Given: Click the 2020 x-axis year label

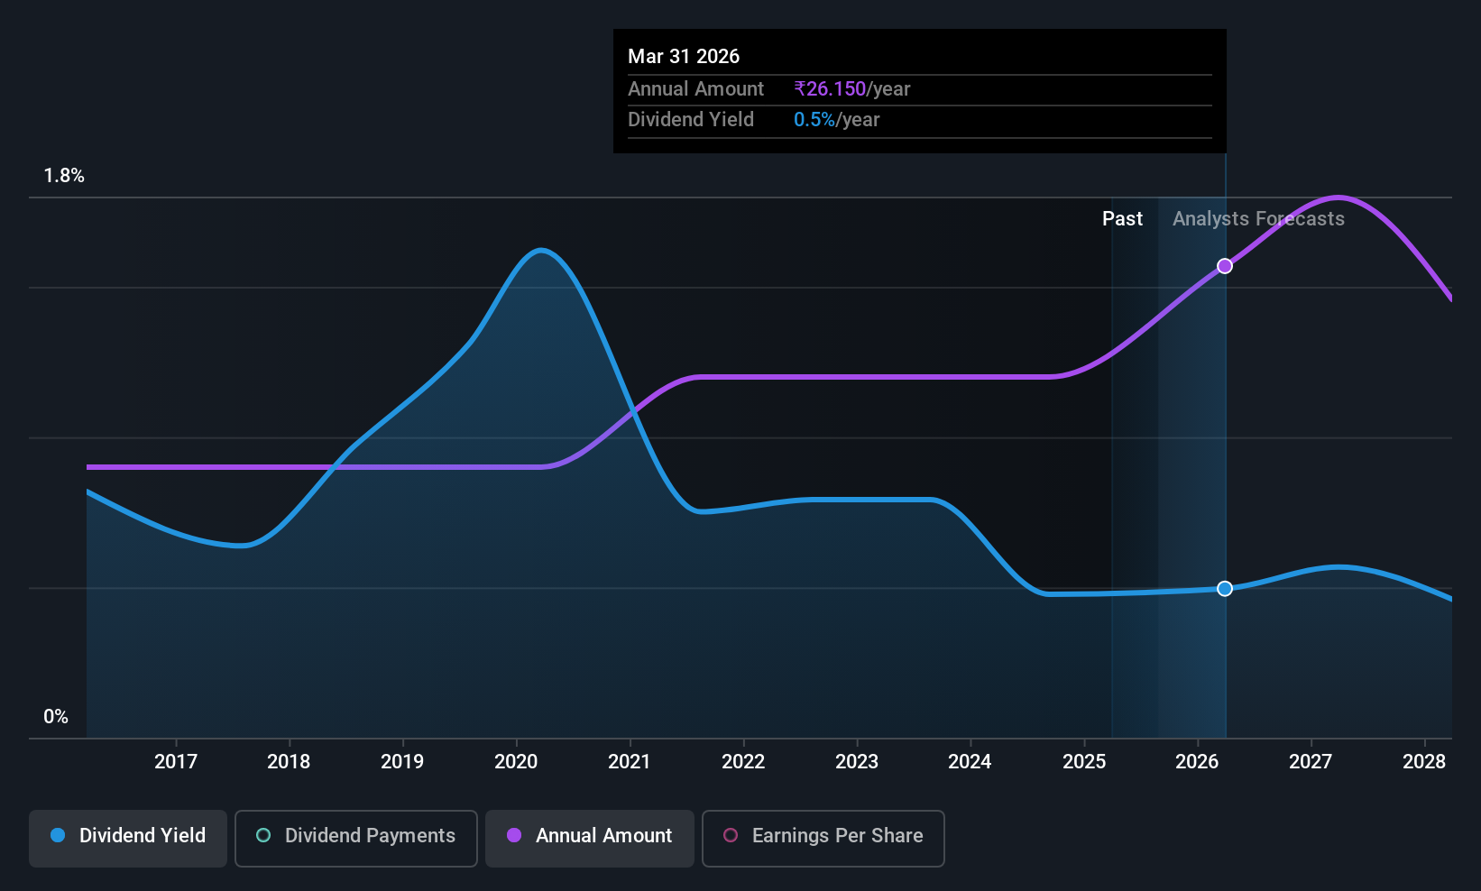Looking at the screenshot, I should click(516, 762).
